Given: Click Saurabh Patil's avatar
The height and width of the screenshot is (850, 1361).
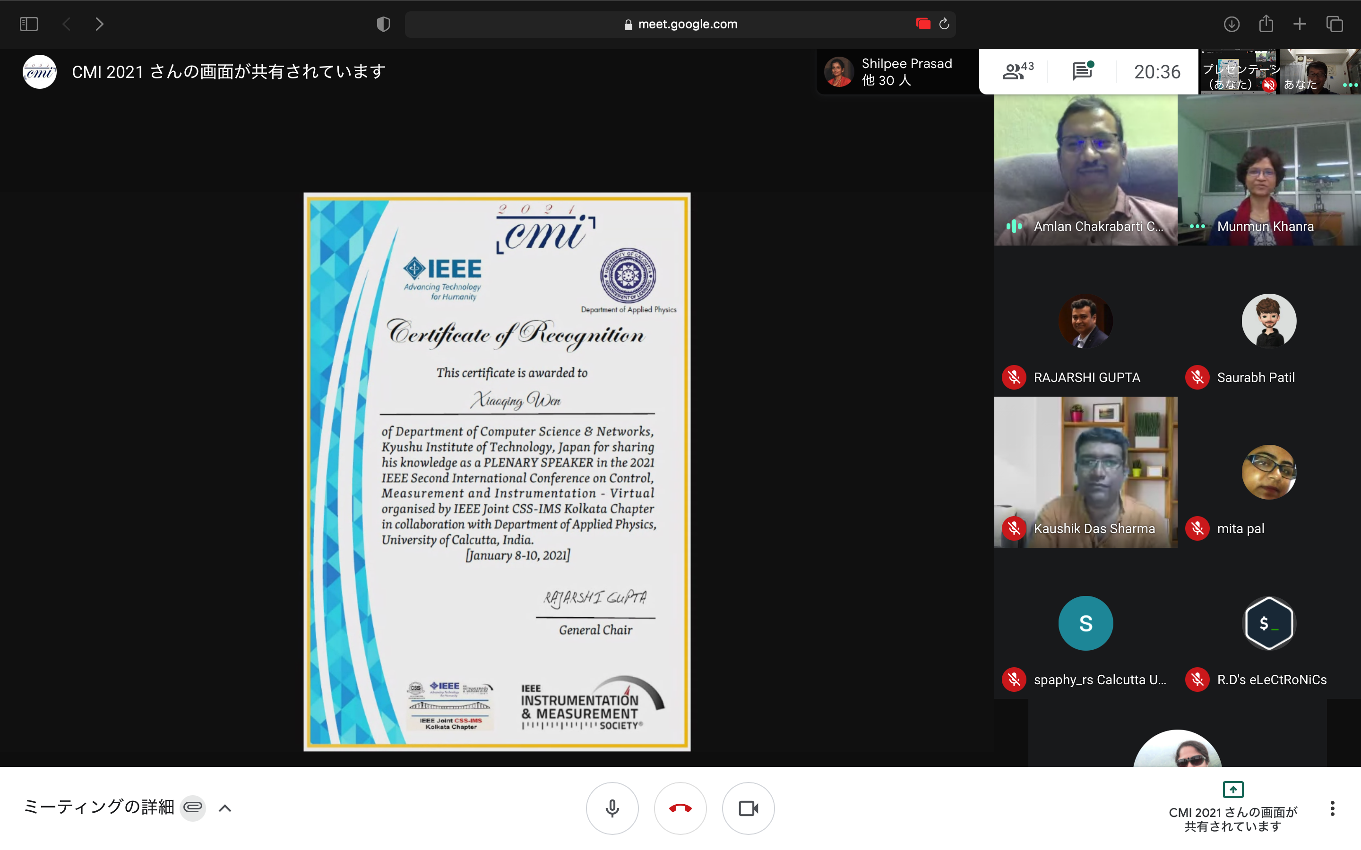Looking at the screenshot, I should (1269, 321).
